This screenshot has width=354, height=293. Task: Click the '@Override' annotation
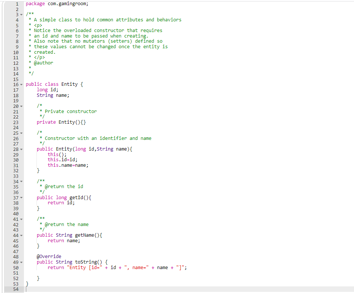(x=49, y=257)
